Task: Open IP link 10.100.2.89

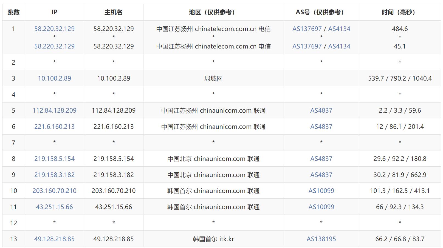Action: pos(54,78)
